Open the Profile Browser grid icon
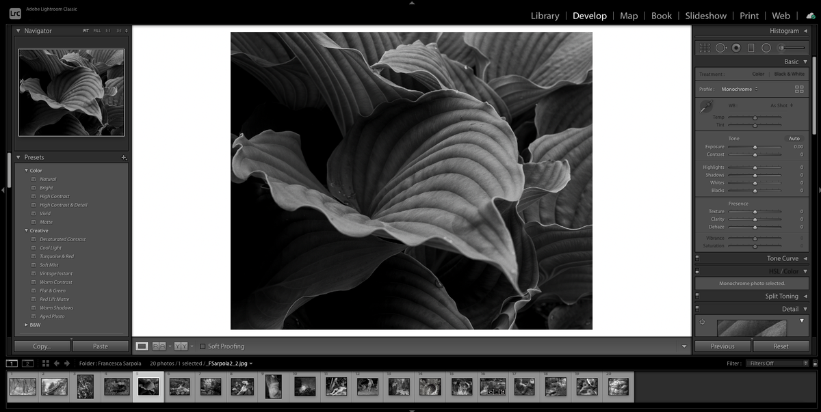 pyautogui.click(x=799, y=89)
